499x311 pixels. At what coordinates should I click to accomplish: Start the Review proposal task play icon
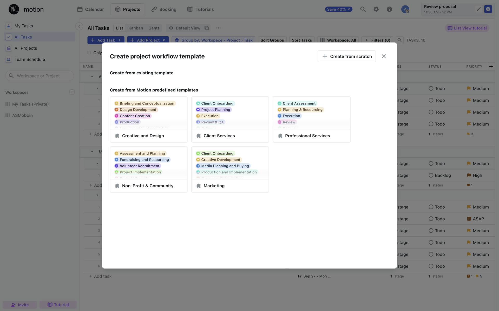pyautogui.click(x=488, y=9)
